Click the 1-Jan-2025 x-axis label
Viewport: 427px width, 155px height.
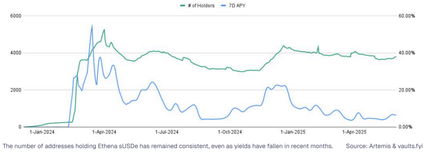tap(293, 132)
